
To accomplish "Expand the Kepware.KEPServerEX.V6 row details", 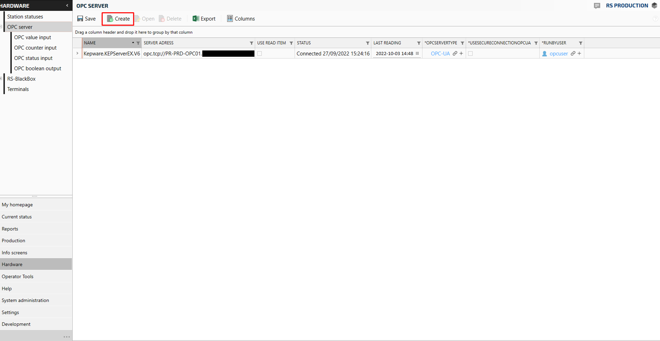I will point(77,53).
